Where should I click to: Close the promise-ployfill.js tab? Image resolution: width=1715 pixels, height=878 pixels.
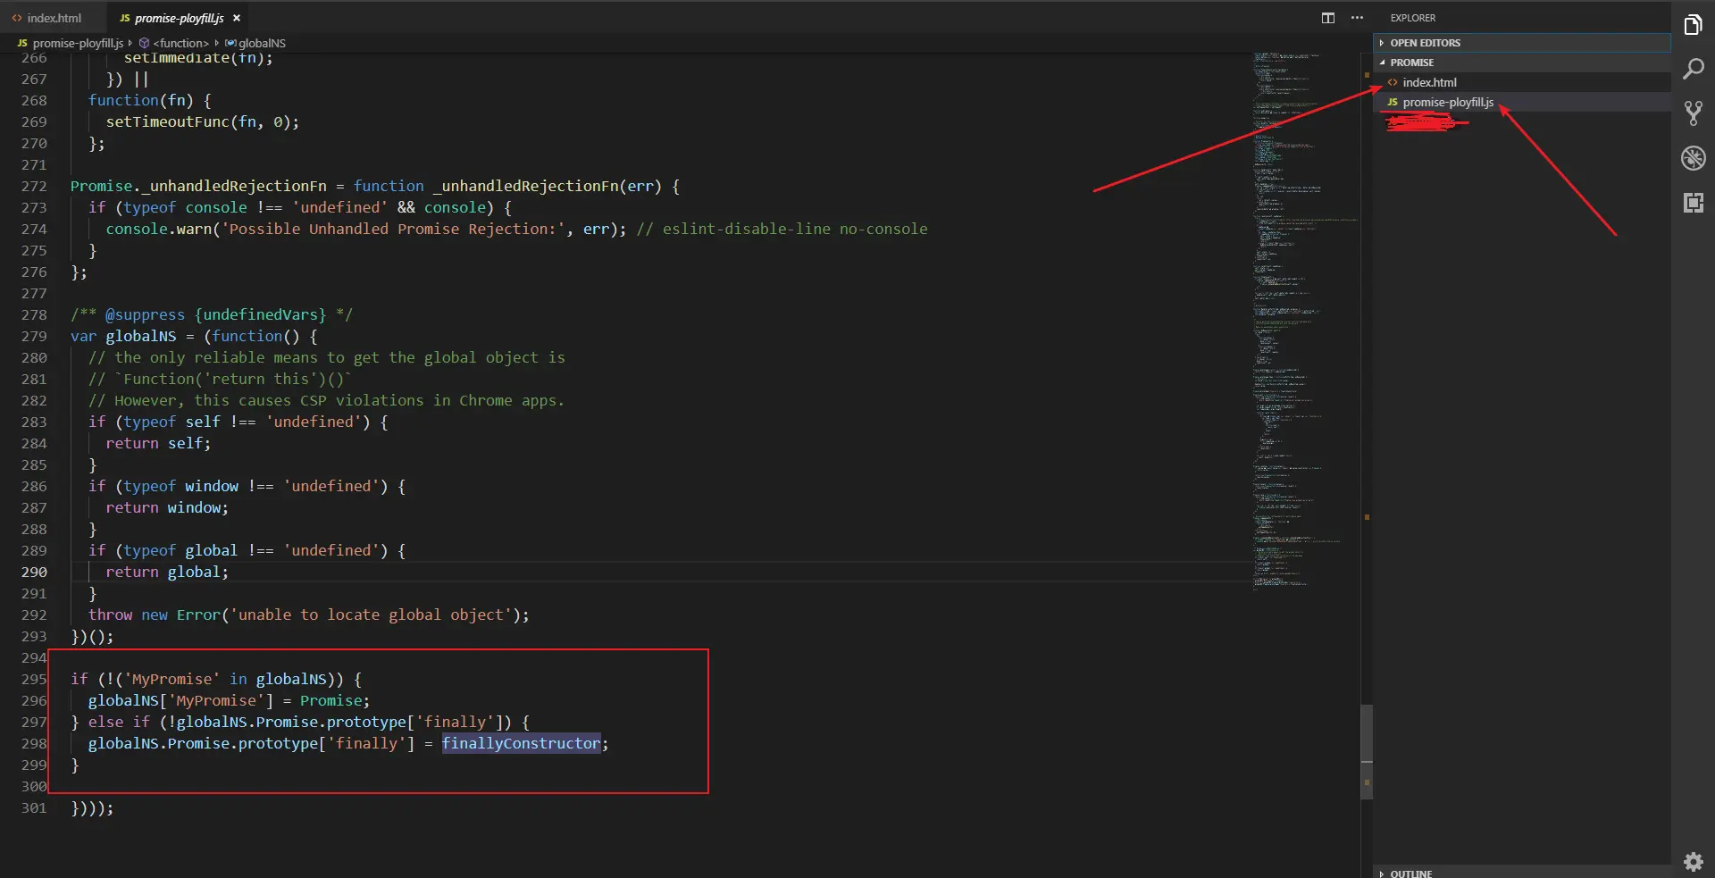coord(237,18)
